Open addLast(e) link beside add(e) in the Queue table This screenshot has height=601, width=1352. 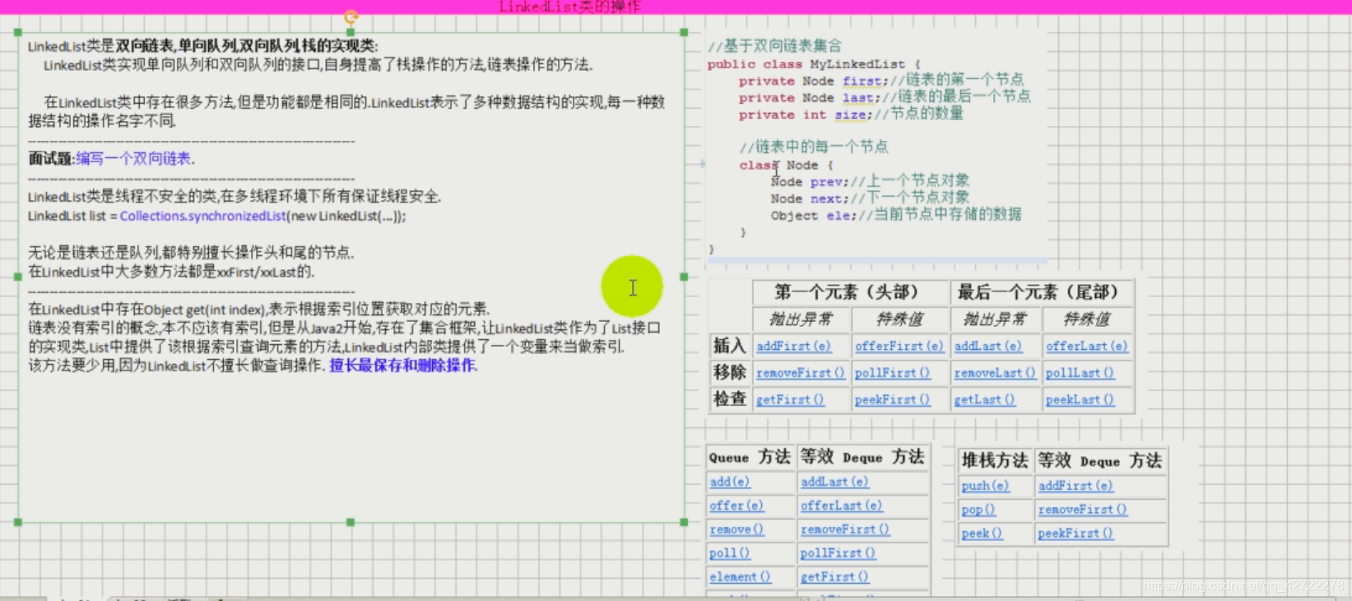point(834,482)
